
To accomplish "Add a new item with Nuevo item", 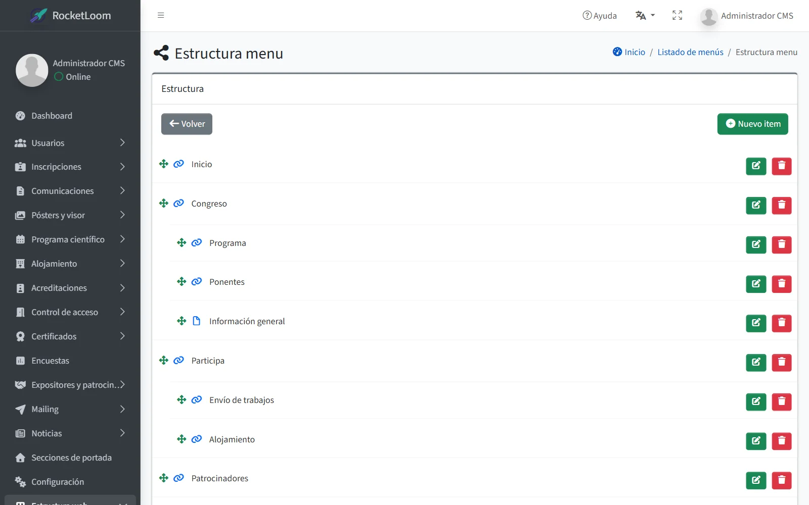I will pos(752,124).
